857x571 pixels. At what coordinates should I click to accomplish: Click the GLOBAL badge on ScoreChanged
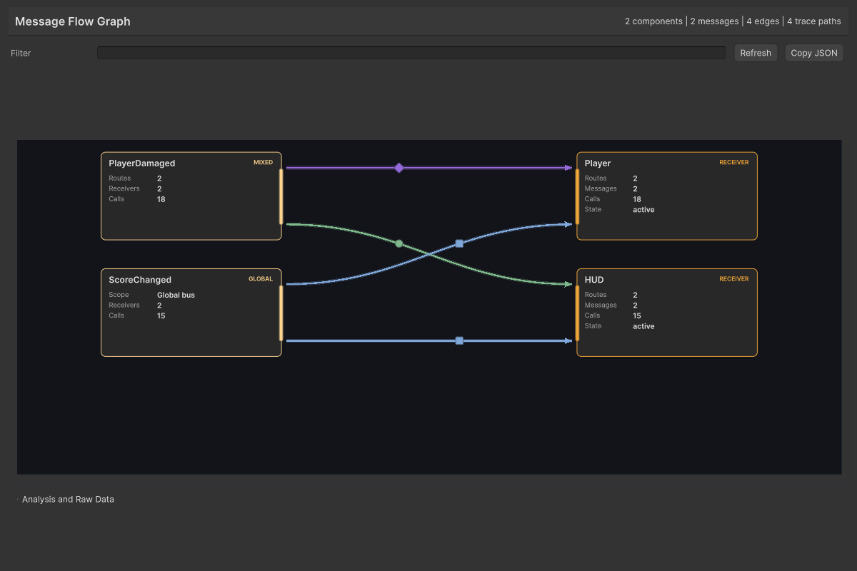point(261,279)
